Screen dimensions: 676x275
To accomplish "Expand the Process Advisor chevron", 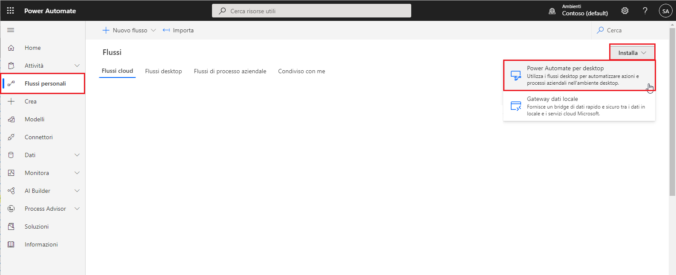I will point(77,209).
